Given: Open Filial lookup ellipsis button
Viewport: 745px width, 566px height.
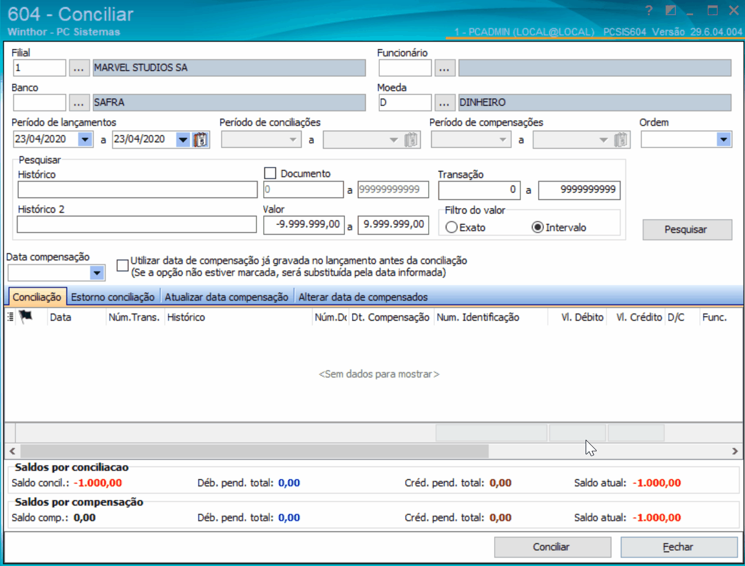Looking at the screenshot, I should (79, 68).
